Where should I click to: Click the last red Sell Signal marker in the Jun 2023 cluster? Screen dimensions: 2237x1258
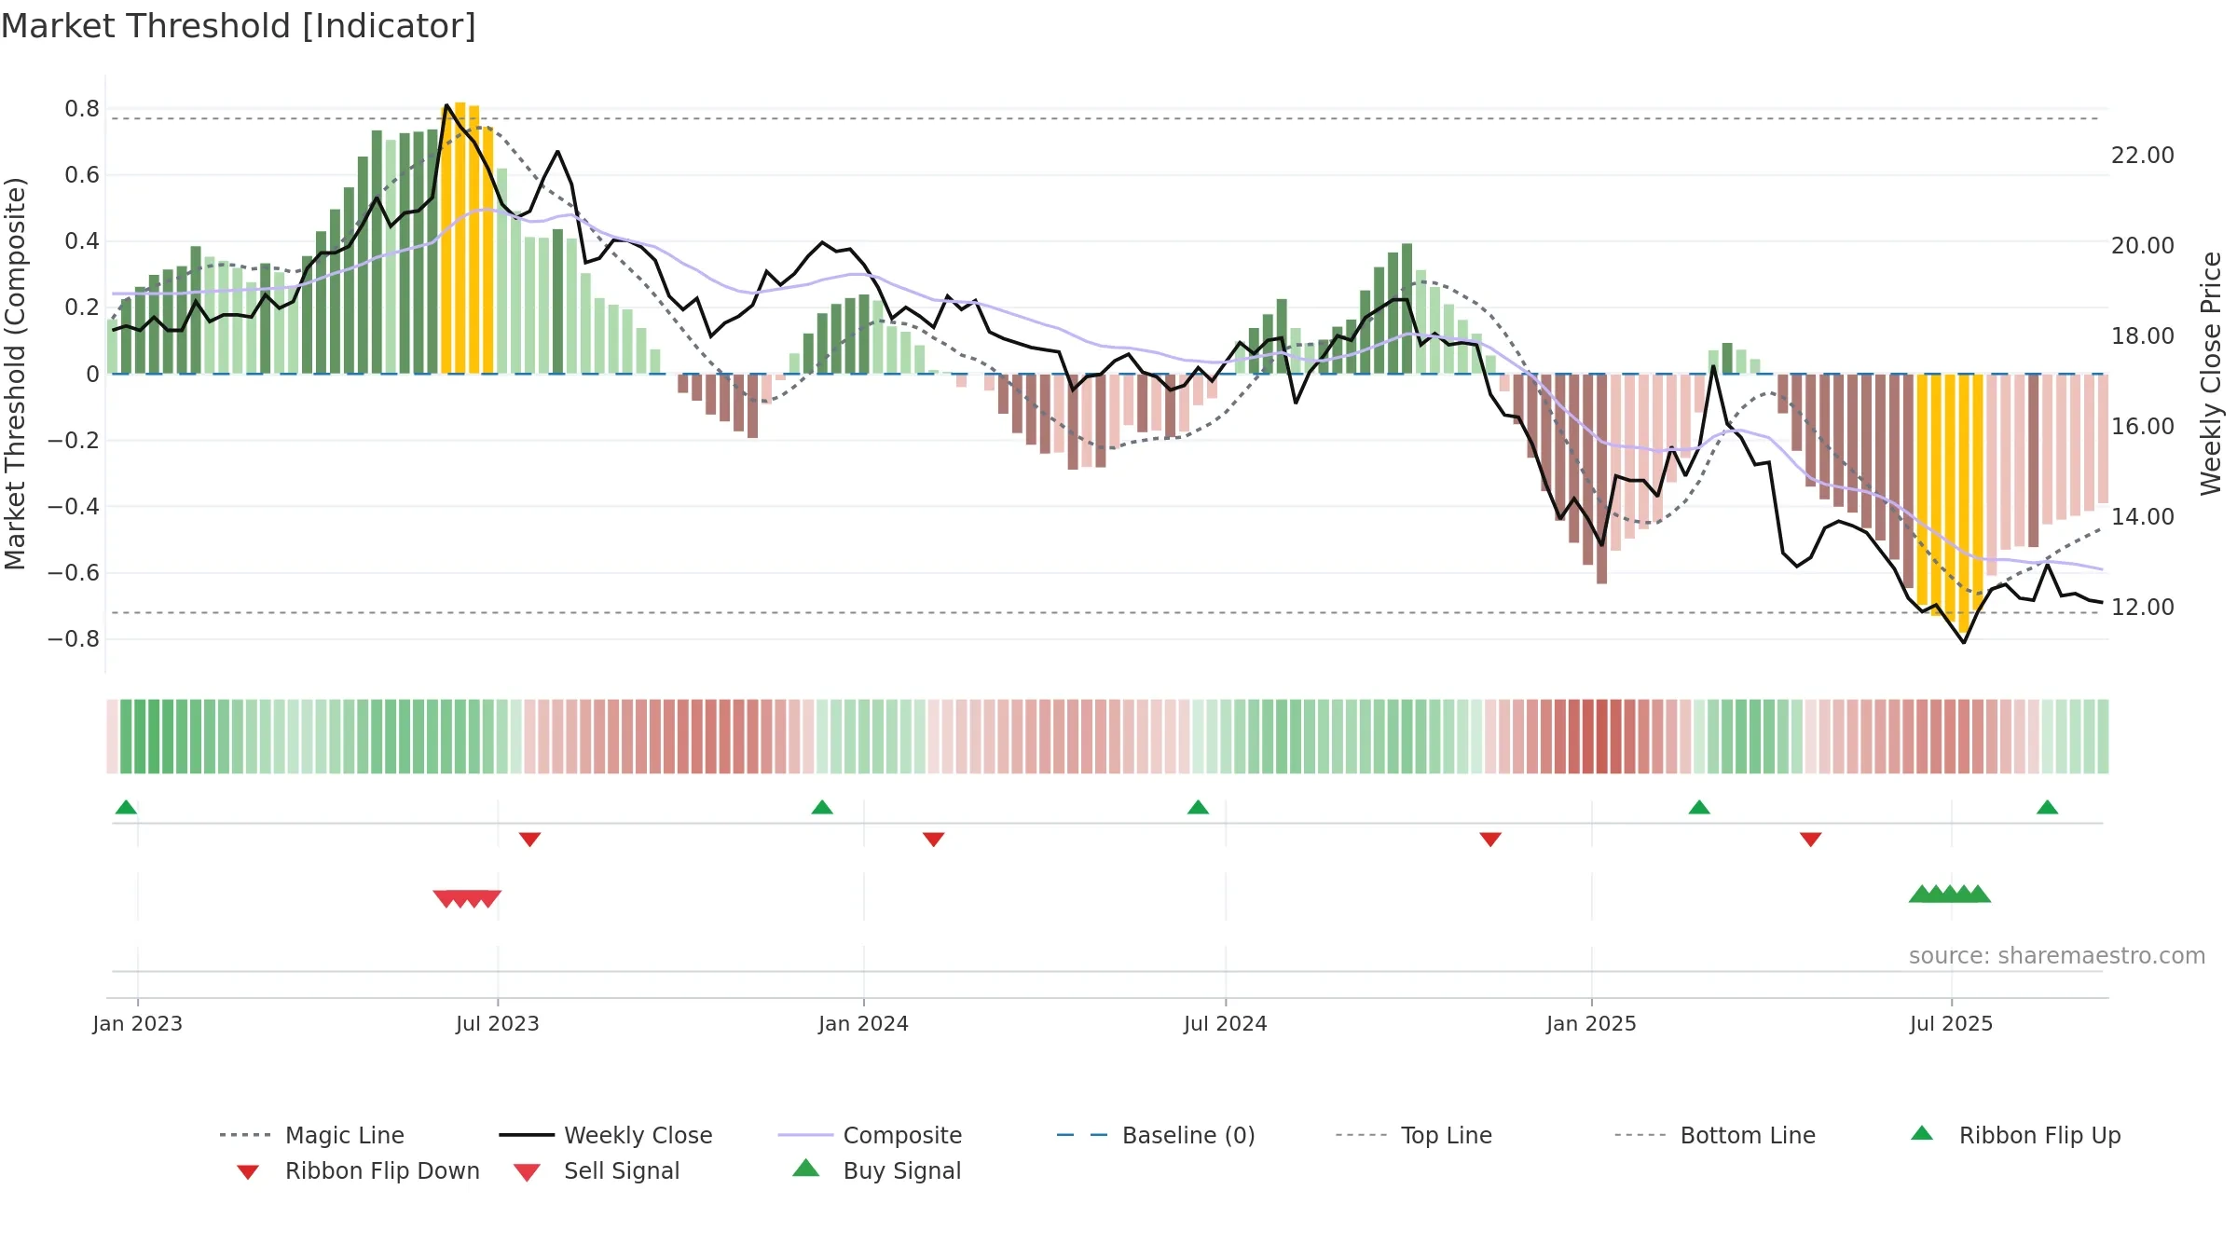click(x=488, y=898)
